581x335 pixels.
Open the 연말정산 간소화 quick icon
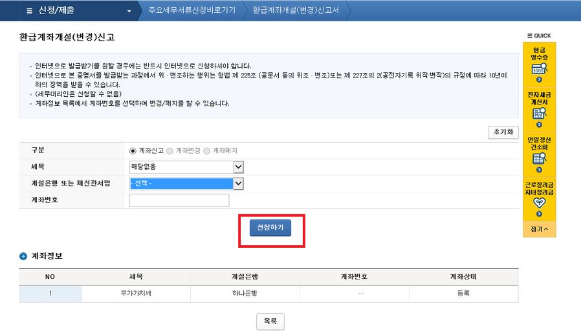tap(539, 159)
